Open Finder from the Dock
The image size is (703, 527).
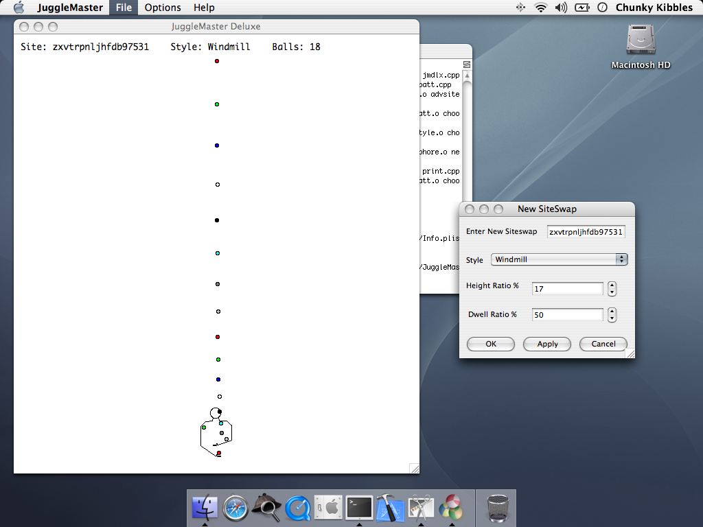point(205,508)
